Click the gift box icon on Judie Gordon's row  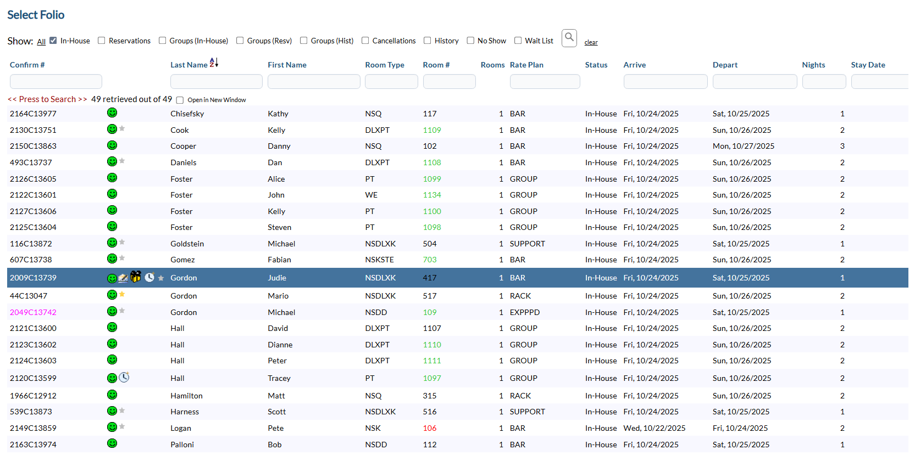tap(136, 277)
